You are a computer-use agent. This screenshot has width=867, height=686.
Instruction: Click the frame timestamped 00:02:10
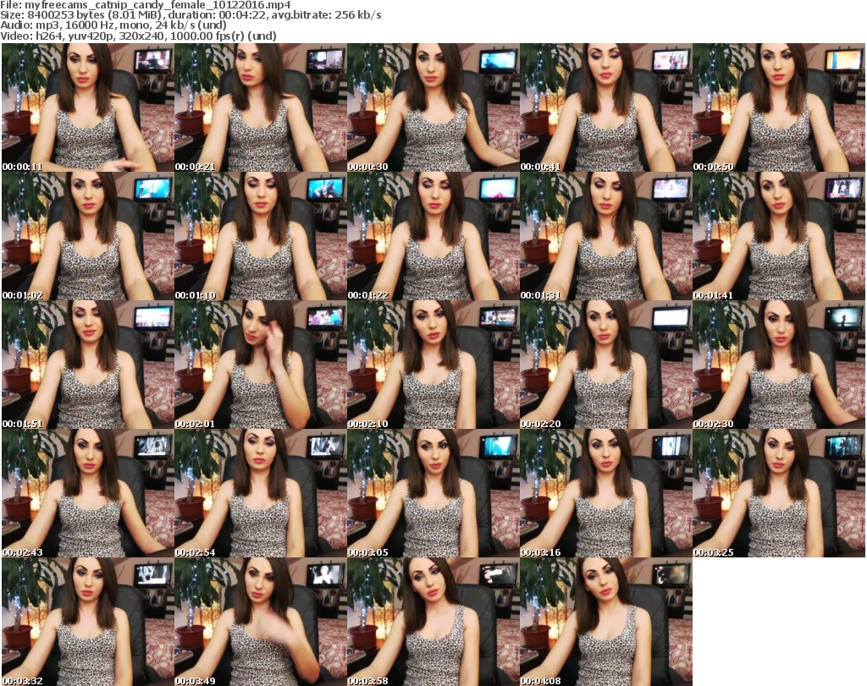[x=433, y=365]
